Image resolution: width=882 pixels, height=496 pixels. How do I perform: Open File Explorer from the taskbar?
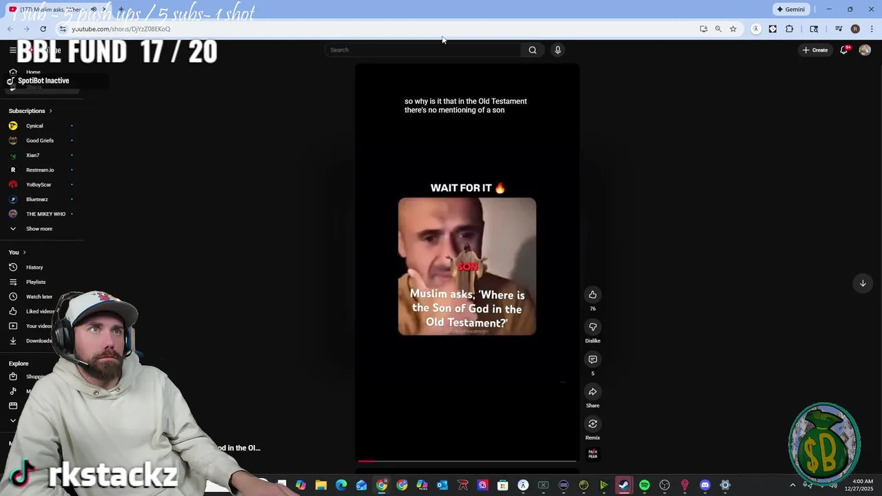point(321,485)
